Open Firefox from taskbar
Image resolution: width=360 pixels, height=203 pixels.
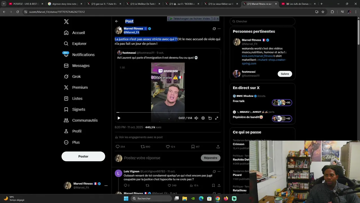226,198
